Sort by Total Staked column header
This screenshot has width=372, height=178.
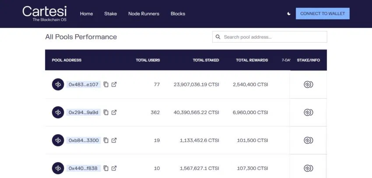coord(206,60)
